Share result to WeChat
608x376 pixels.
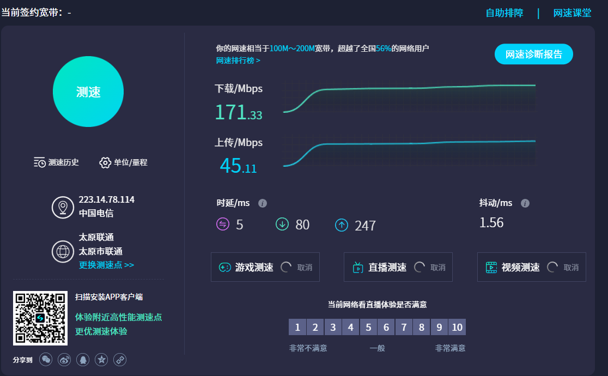click(46, 360)
